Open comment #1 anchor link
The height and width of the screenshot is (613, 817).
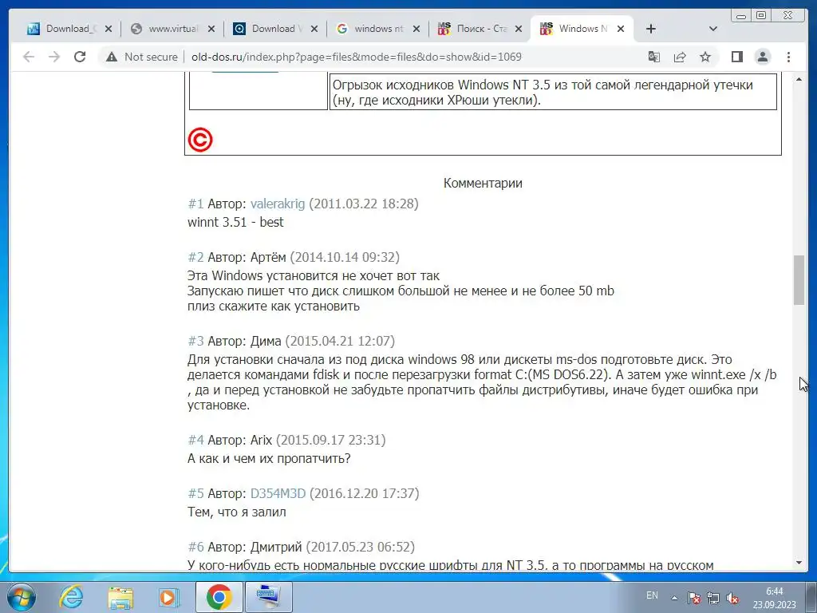tap(196, 204)
